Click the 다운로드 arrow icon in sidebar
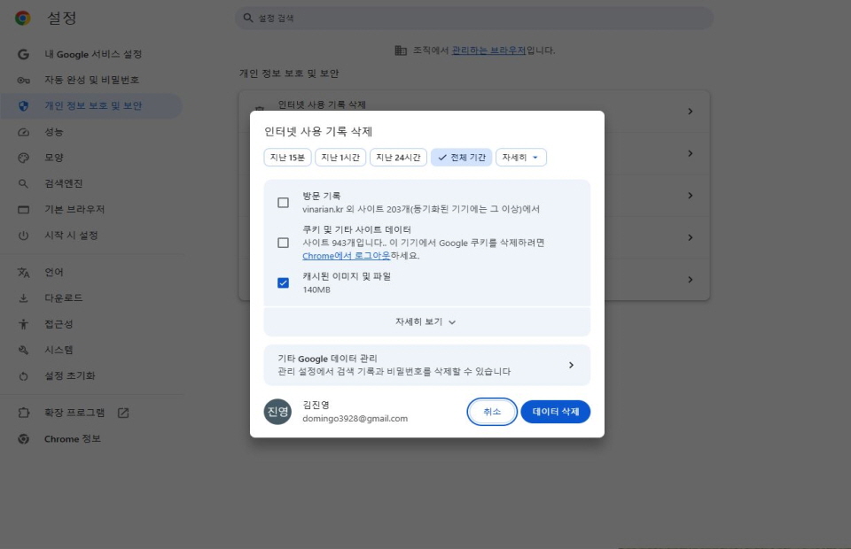 coord(24,298)
